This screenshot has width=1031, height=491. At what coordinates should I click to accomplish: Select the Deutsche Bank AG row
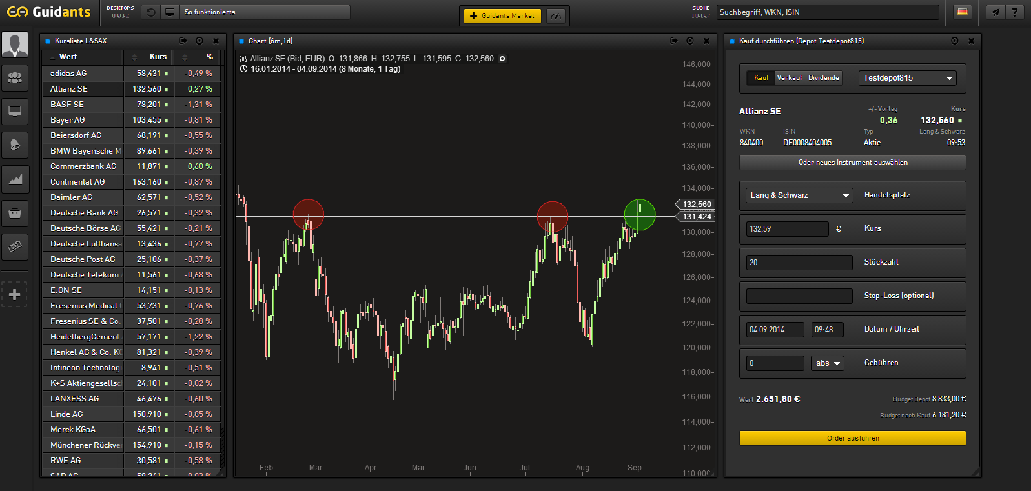(x=131, y=213)
